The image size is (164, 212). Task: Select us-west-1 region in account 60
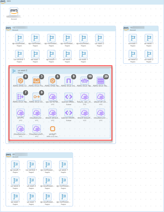coord(63,165)
